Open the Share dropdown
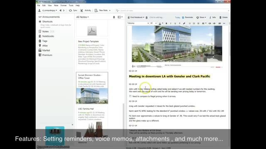This screenshot has height=149, width=266. pos(201,17)
